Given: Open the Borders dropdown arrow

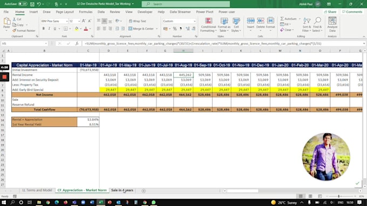Looking at the screenshot, I should click(70, 29).
